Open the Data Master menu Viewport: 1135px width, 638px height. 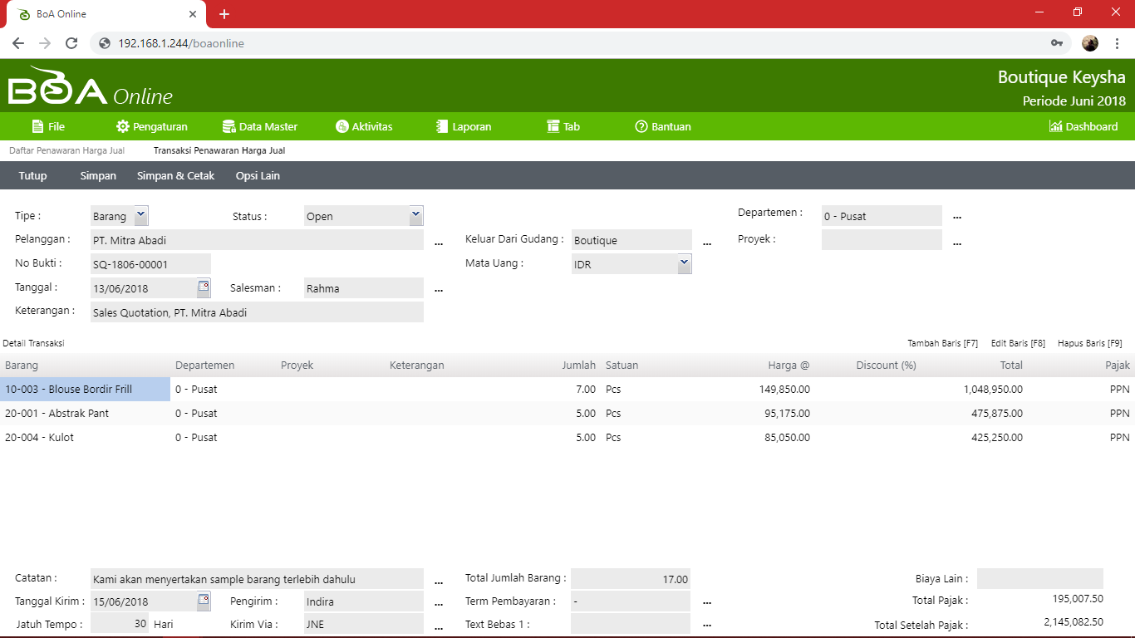click(x=259, y=126)
